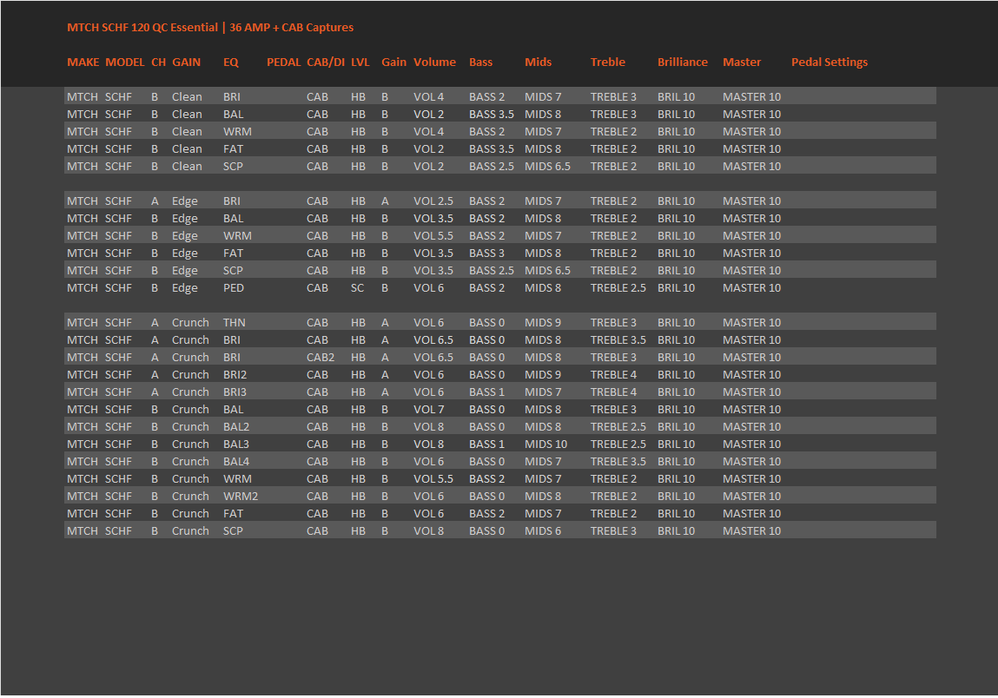
Task: Select the MODEL column header
Action: click(125, 62)
